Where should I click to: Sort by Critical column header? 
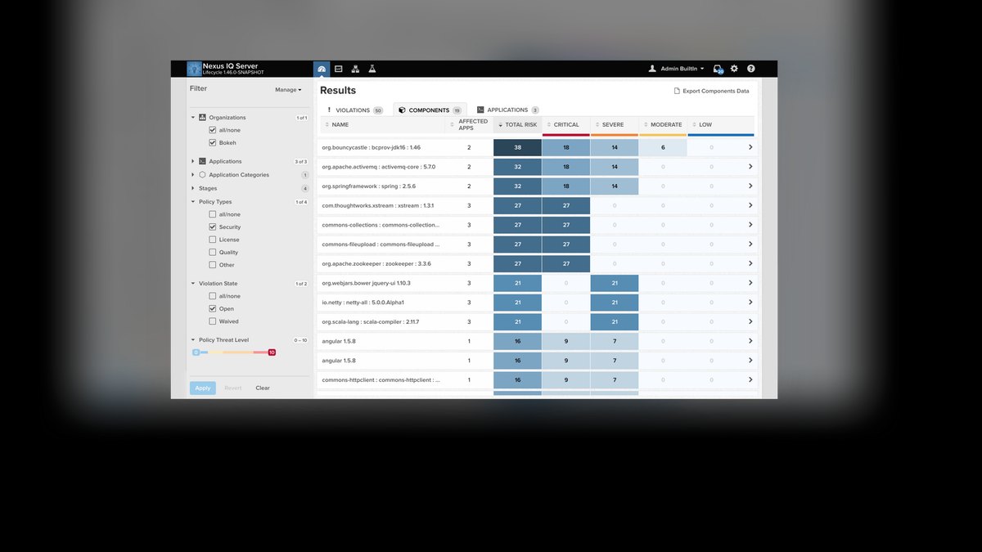[x=565, y=125]
